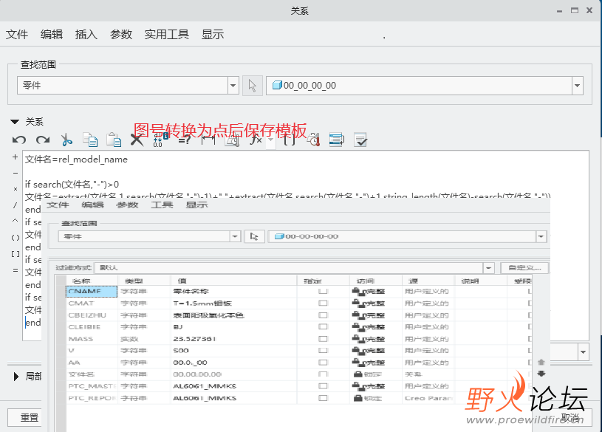
Task: Insert the caret power operator
Action: click(15, 220)
